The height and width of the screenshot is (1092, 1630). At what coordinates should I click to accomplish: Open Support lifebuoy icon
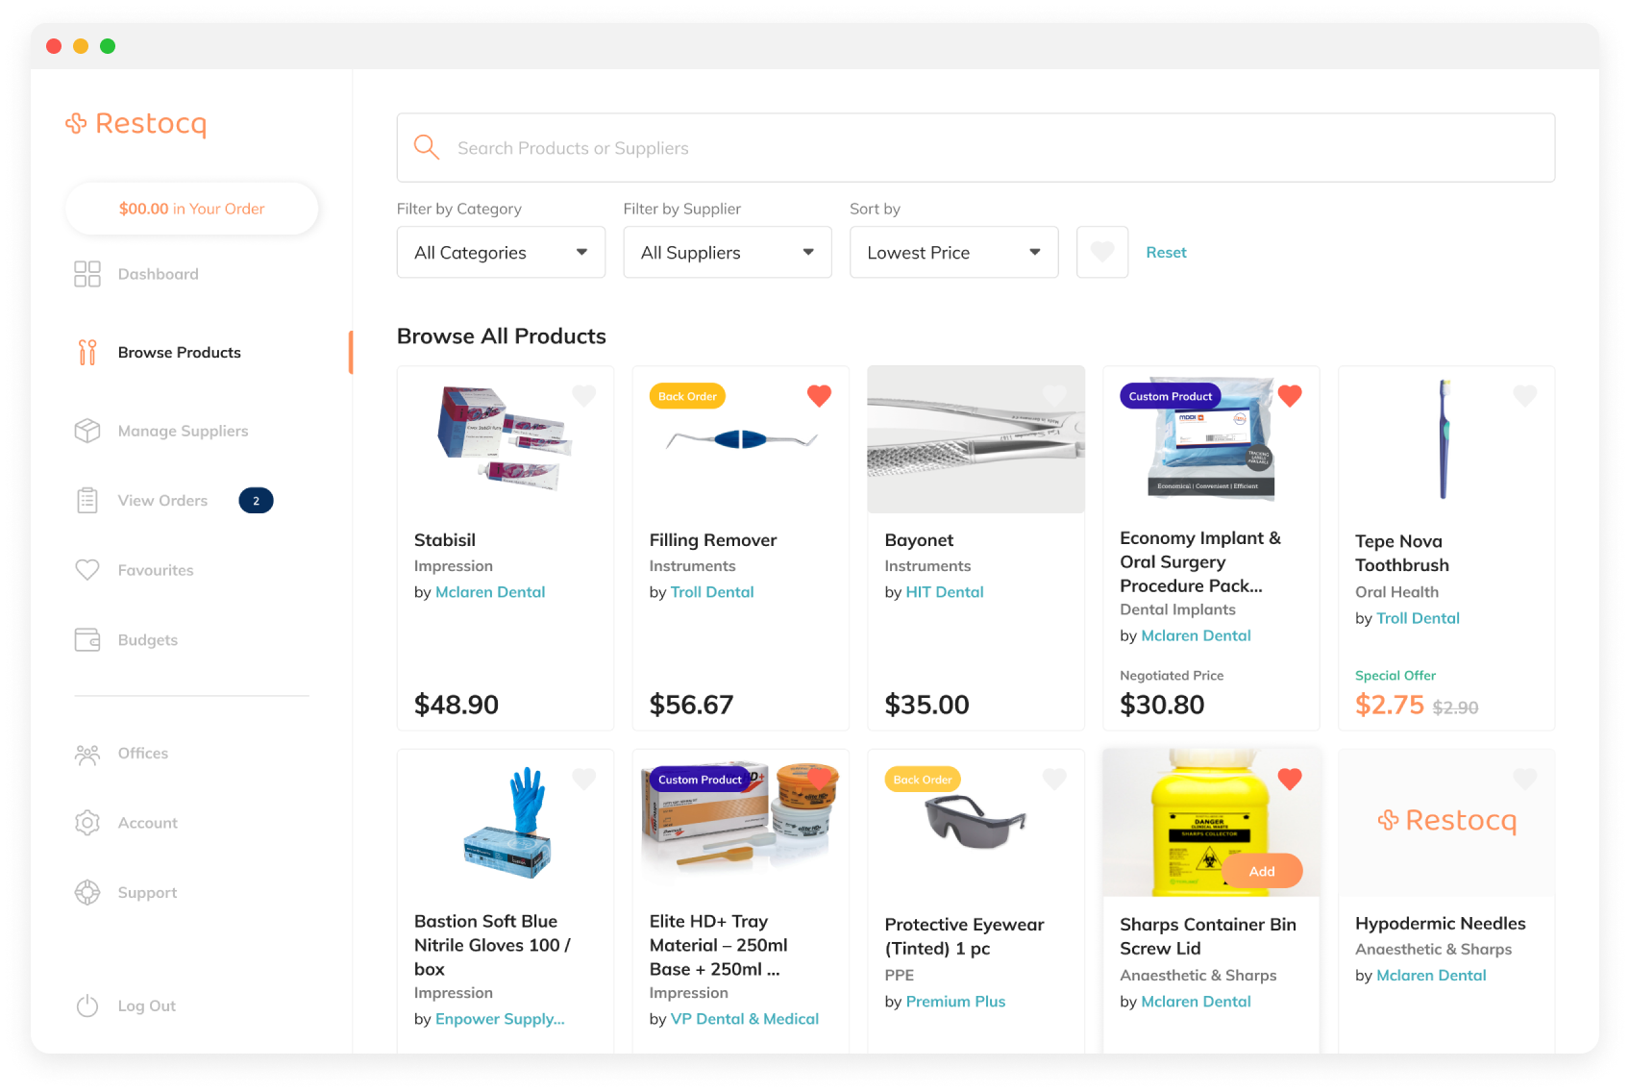[87, 893]
